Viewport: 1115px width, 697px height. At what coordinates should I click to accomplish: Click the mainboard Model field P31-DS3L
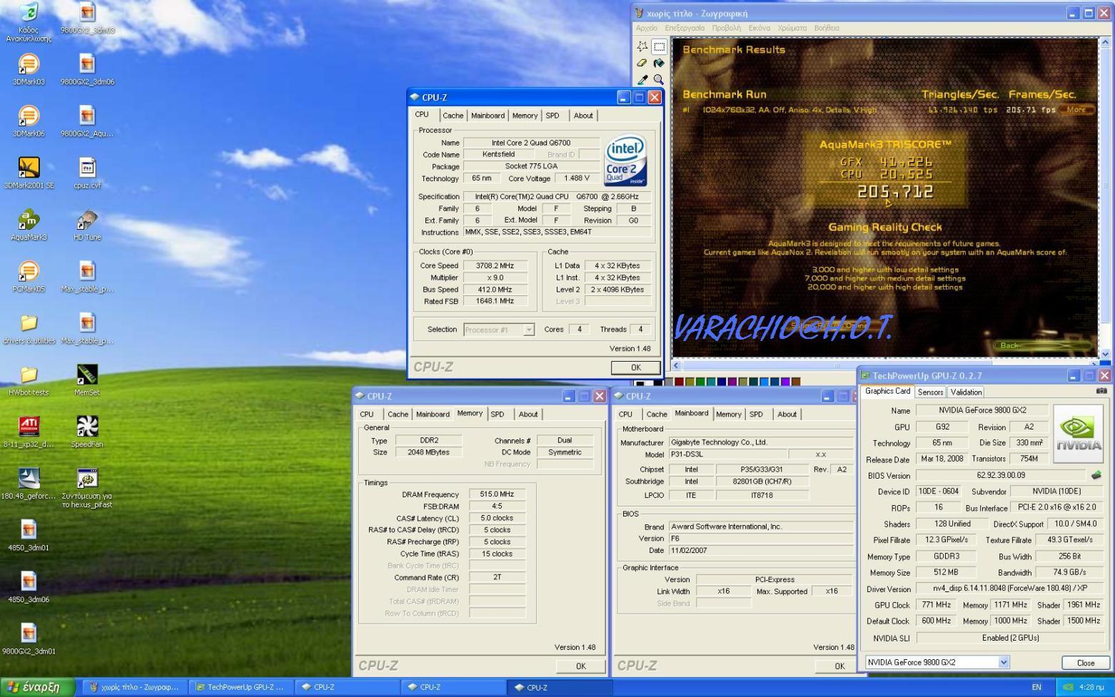728,454
